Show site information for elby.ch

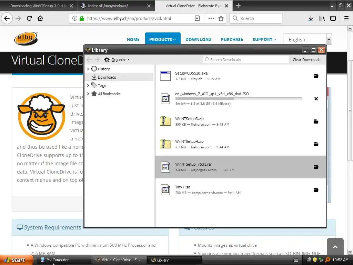coord(75,18)
